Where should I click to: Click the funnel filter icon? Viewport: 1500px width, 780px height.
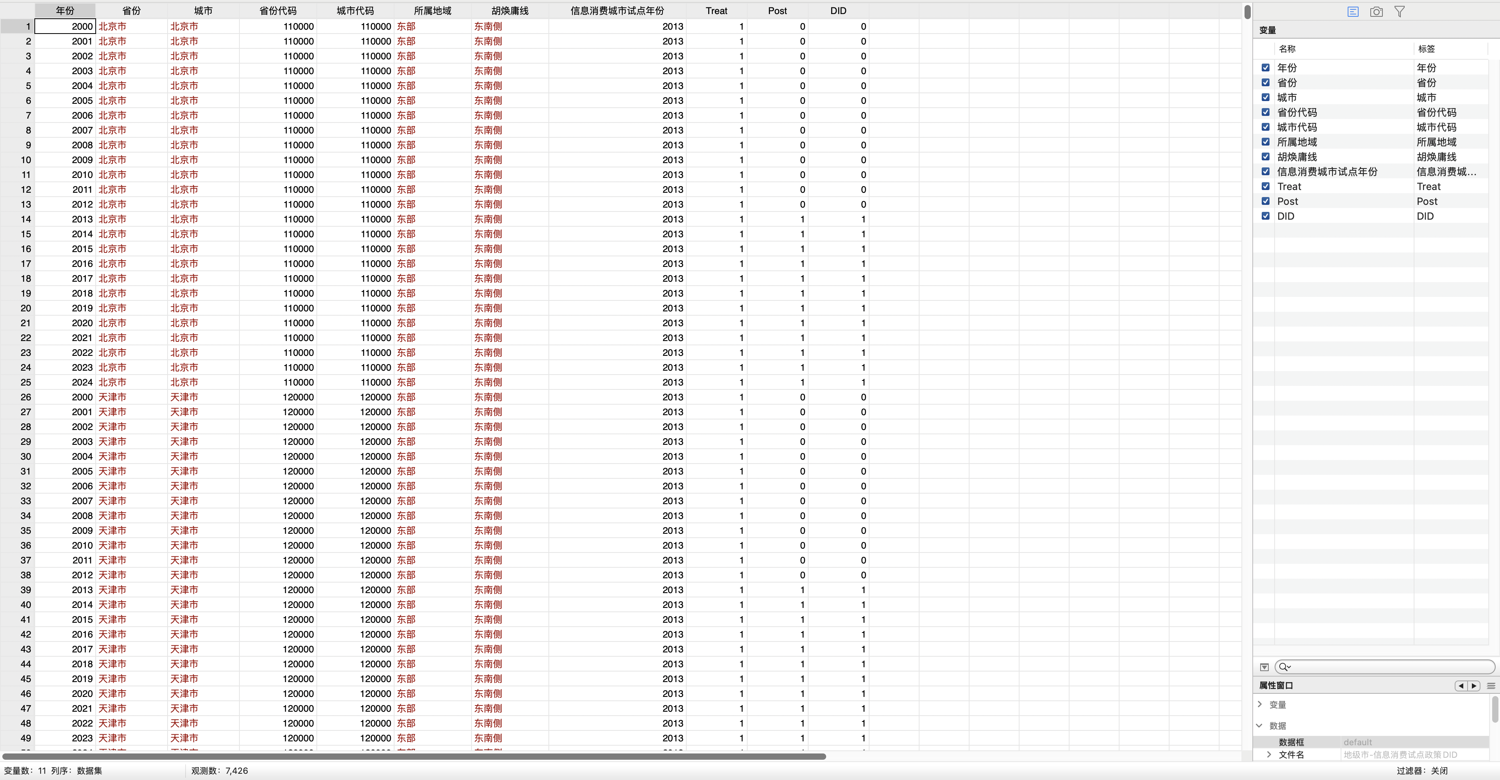1399,12
